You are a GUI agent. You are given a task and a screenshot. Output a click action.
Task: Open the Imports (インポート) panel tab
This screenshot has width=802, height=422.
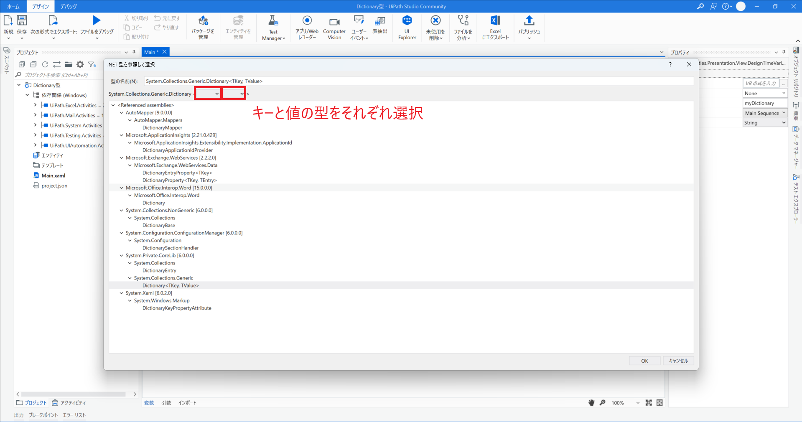tap(187, 403)
